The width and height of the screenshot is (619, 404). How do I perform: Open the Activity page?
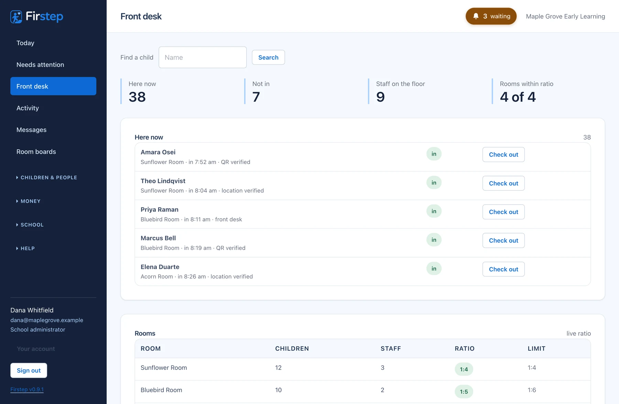[53, 108]
